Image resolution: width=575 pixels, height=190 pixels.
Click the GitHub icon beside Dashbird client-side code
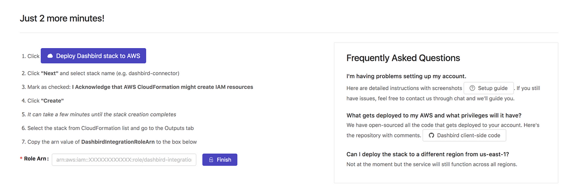(x=431, y=135)
